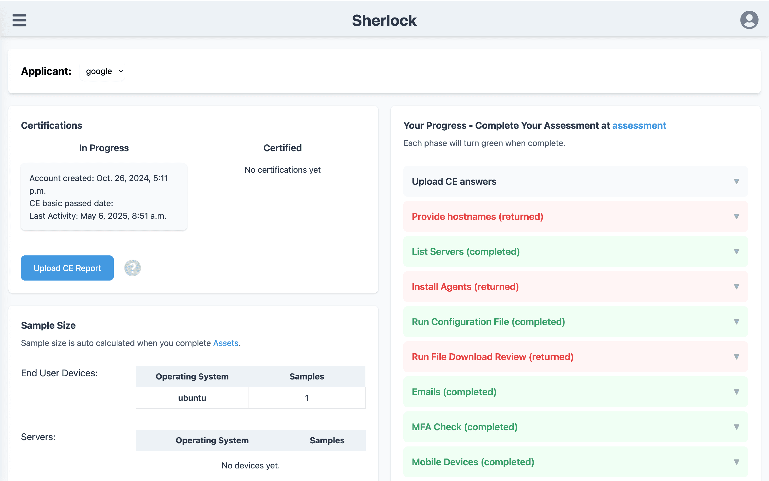The image size is (769, 481).
Task: Open help for Upload CE Report
Action: [x=132, y=268]
